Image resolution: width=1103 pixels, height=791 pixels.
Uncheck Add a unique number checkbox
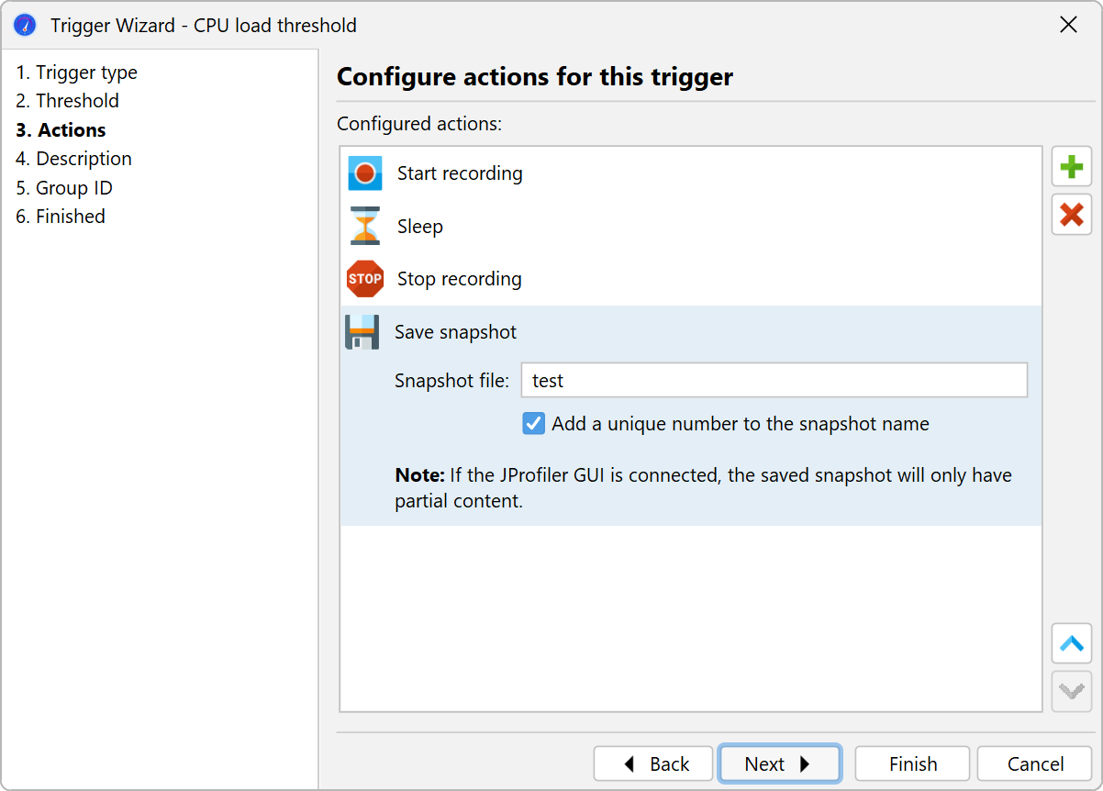(x=533, y=424)
